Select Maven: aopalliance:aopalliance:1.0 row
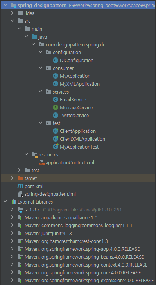 78,217
